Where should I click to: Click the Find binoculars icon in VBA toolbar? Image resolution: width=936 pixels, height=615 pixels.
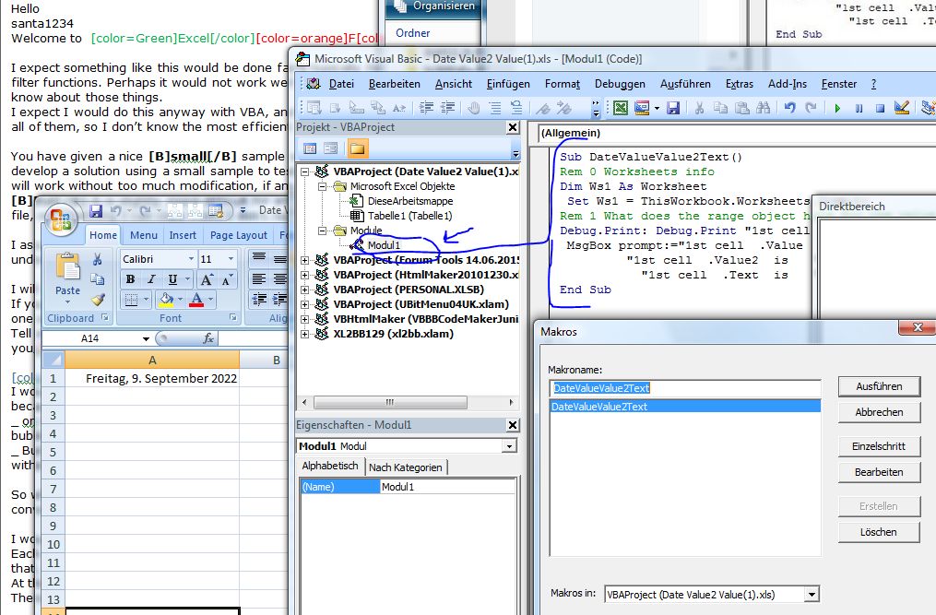763,108
